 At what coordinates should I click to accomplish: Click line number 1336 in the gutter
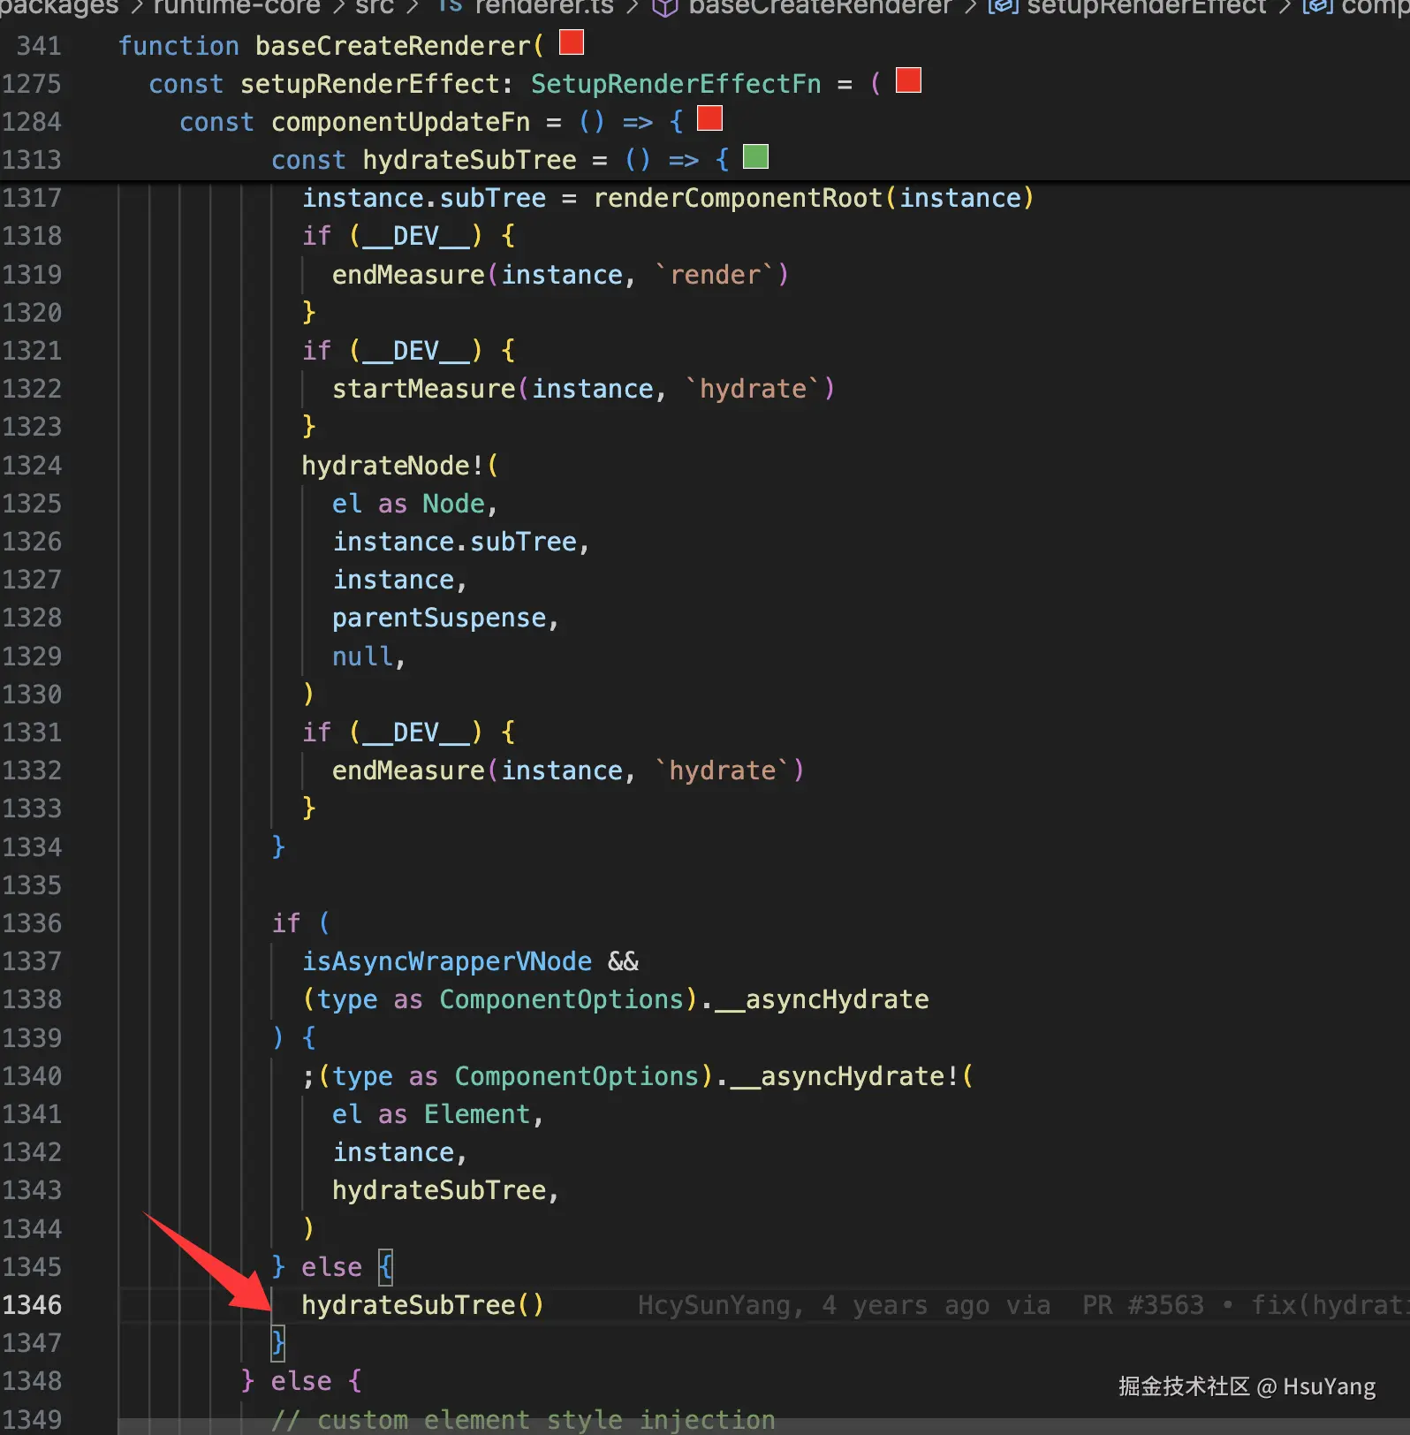(x=32, y=923)
